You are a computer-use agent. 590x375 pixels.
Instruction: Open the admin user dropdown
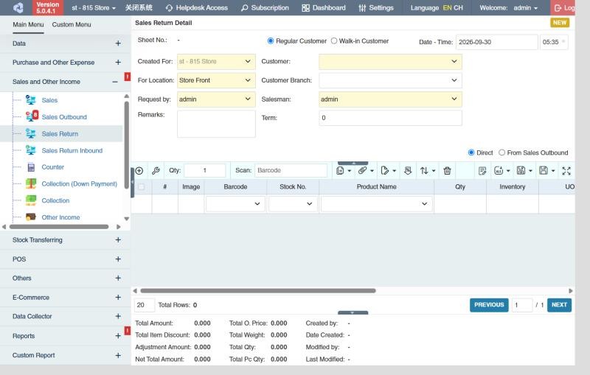pos(526,8)
